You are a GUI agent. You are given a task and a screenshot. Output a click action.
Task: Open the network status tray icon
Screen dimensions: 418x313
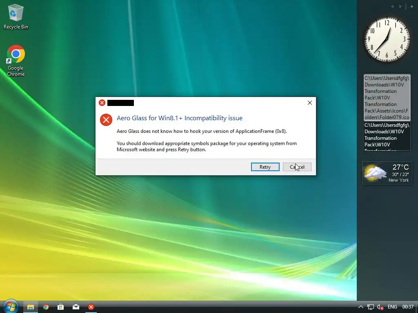click(x=370, y=307)
